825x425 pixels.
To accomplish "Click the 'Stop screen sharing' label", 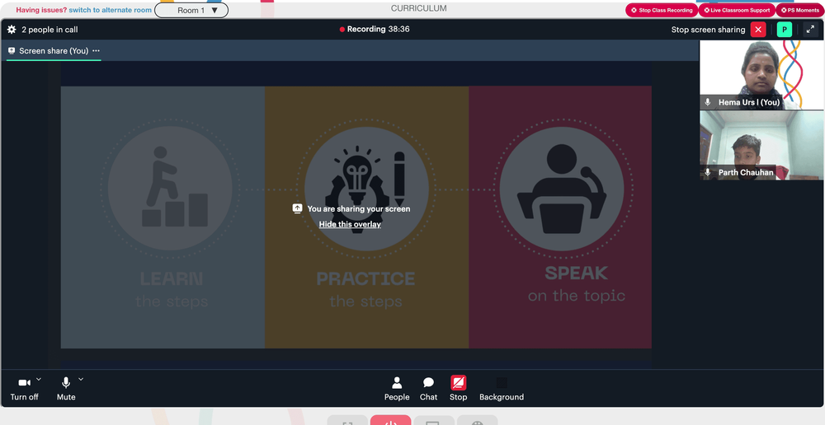I will pos(708,30).
